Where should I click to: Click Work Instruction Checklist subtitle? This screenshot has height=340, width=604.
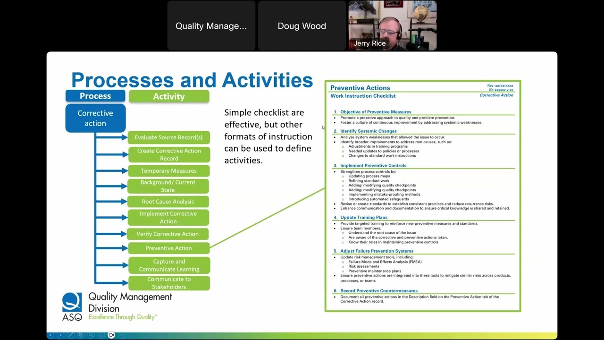pos(363,96)
